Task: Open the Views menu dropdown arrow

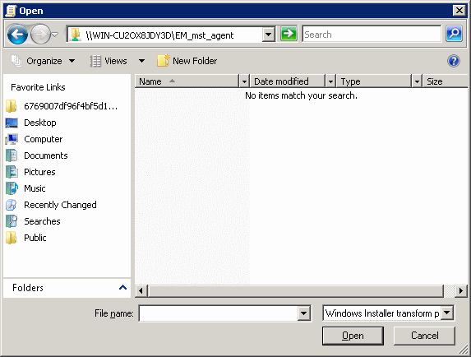Action: pyautogui.click(x=141, y=61)
